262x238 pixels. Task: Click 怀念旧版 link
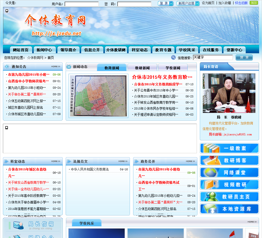pos(241,3)
